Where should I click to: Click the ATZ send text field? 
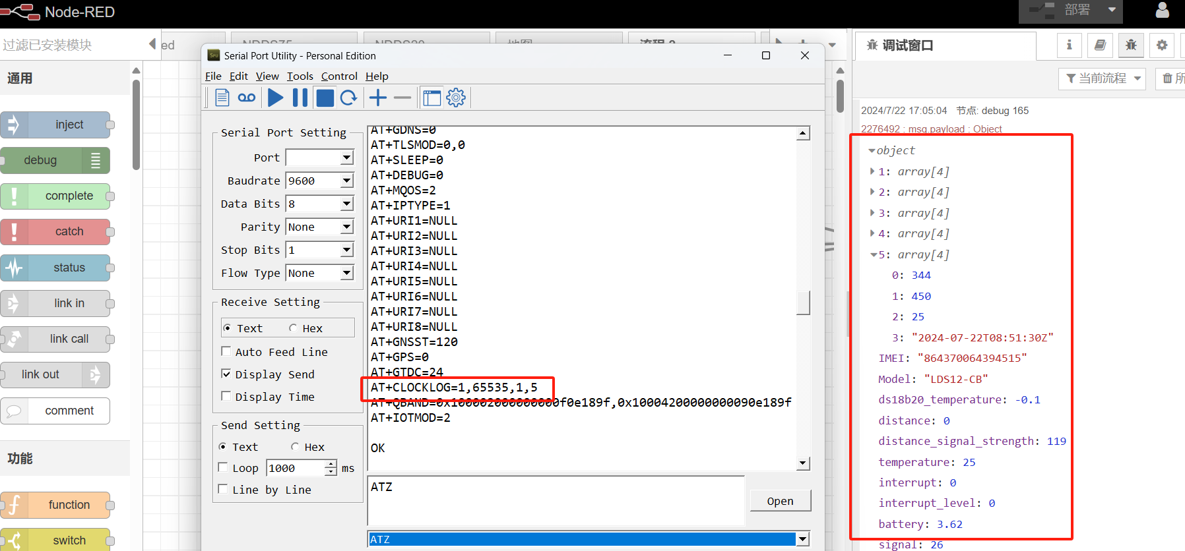[556, 500]
